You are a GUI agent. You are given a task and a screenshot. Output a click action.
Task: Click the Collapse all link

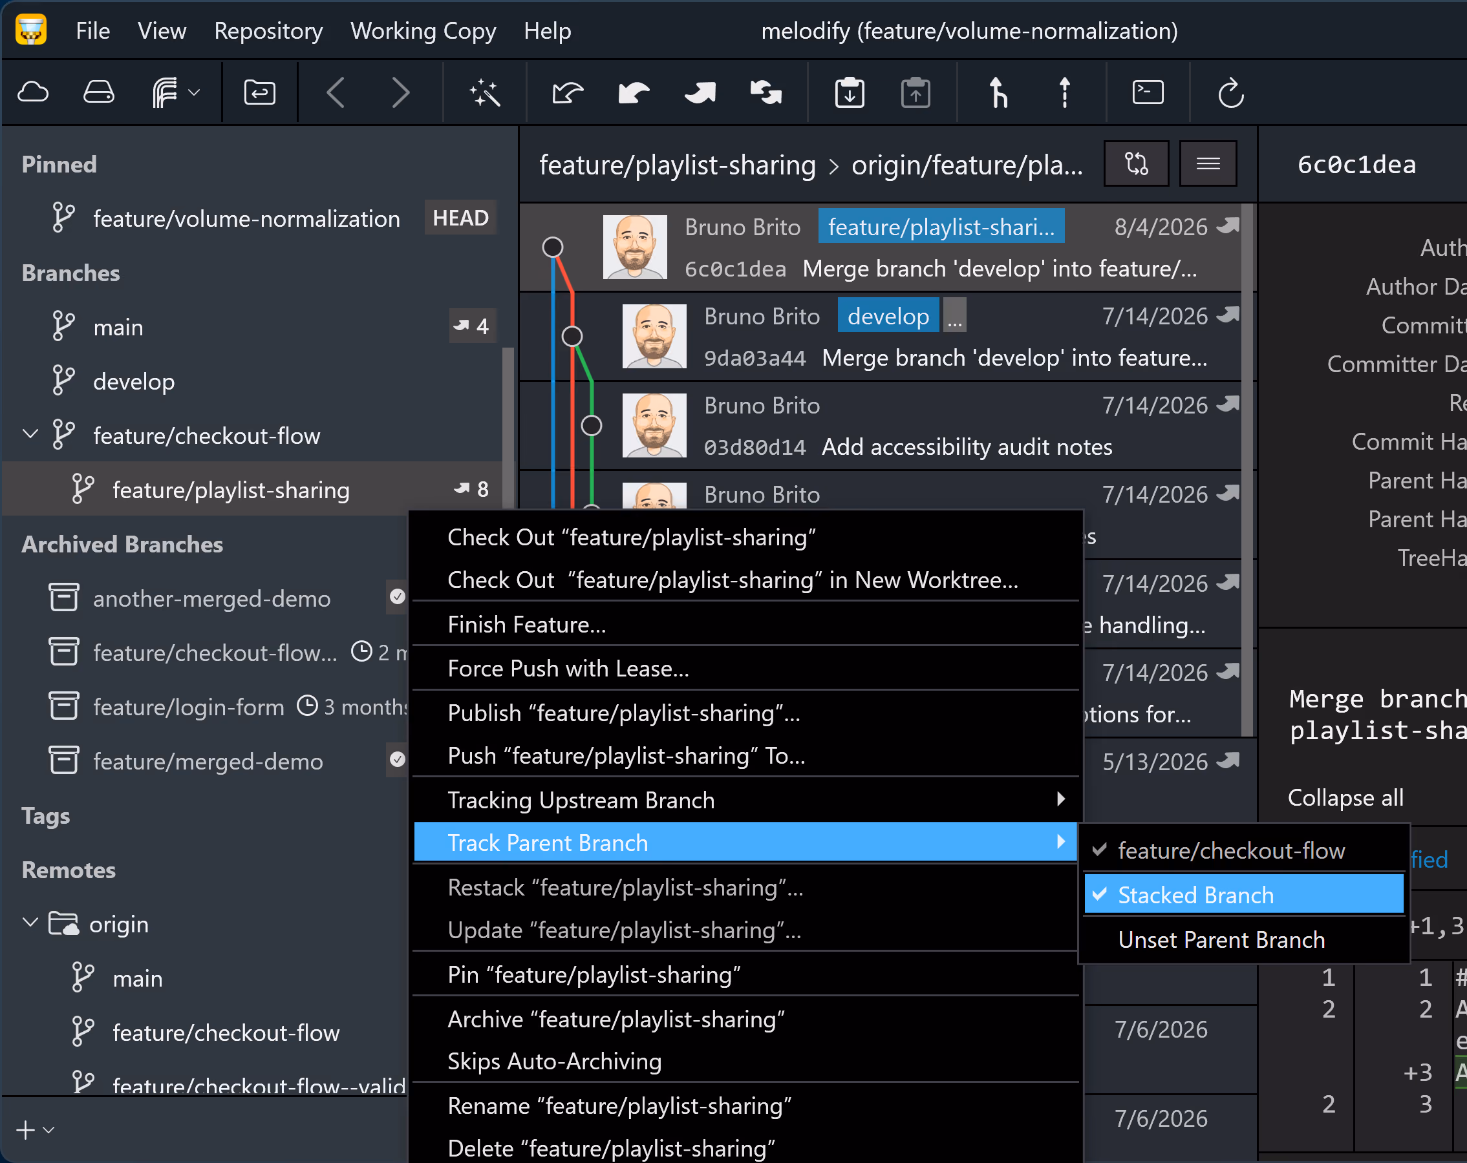pyautogui.click(x=1345, y=797)
